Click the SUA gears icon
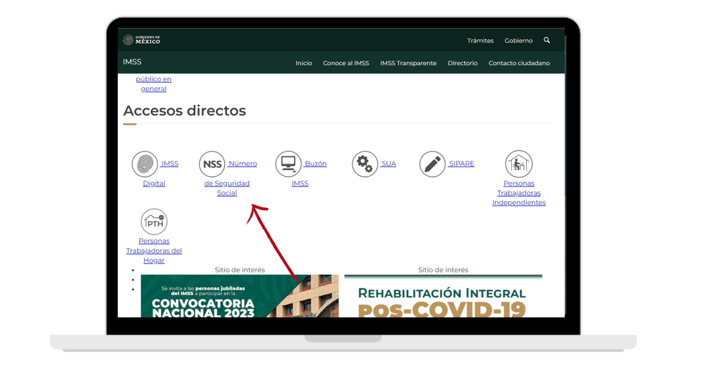The width and height of the screenshot is (709, 377). click(365, 164)
